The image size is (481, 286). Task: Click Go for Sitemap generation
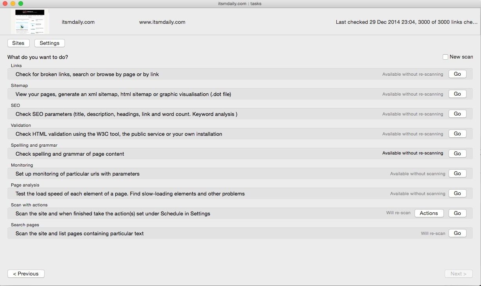(x=457, y=94)
